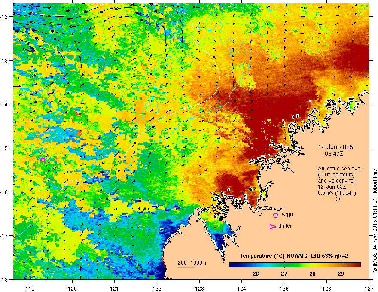378x292 pixels.
Task: Click the '-18' latitude axis label
Action: pos(5,279)
